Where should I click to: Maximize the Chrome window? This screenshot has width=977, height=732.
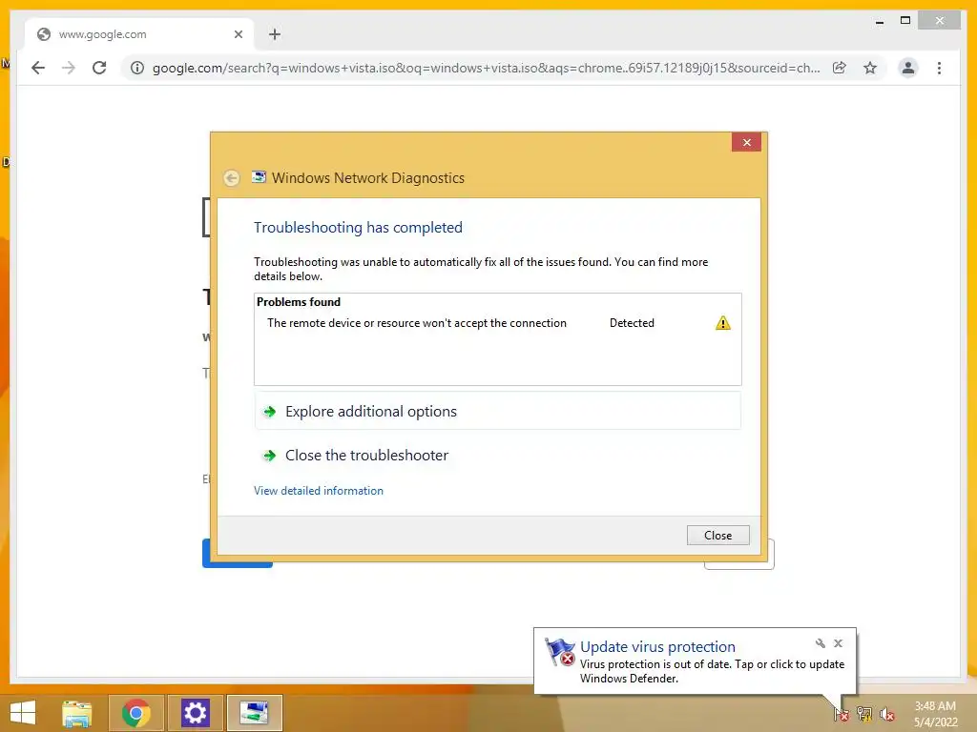click(x=905, y=21)
